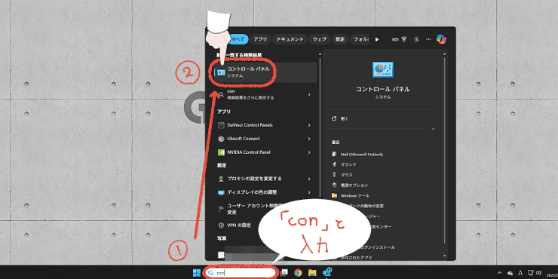Open the three-dots more options menu
558x279 pixels.
[x=428, y=39]
